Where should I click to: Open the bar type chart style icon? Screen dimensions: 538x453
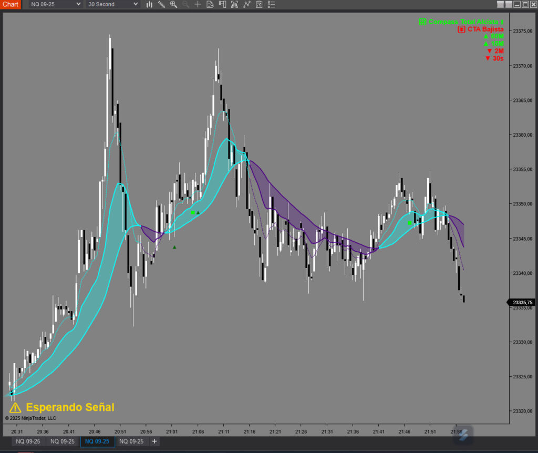tap(149, 4)
